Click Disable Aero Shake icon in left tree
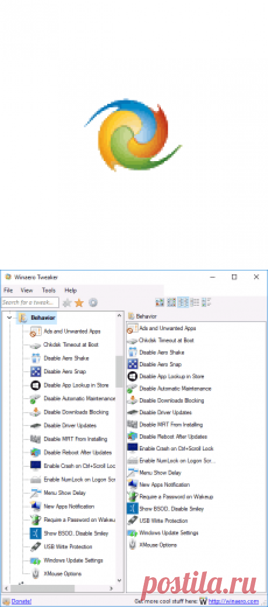The width and height of the screenshot is (268, 607). [36, 358]
